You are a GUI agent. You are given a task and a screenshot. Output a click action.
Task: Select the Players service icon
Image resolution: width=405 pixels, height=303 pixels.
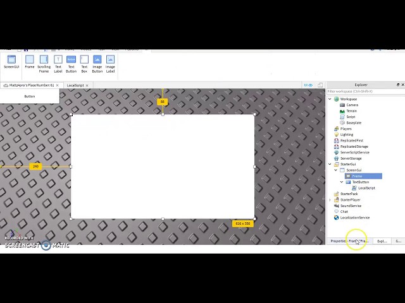336,129
